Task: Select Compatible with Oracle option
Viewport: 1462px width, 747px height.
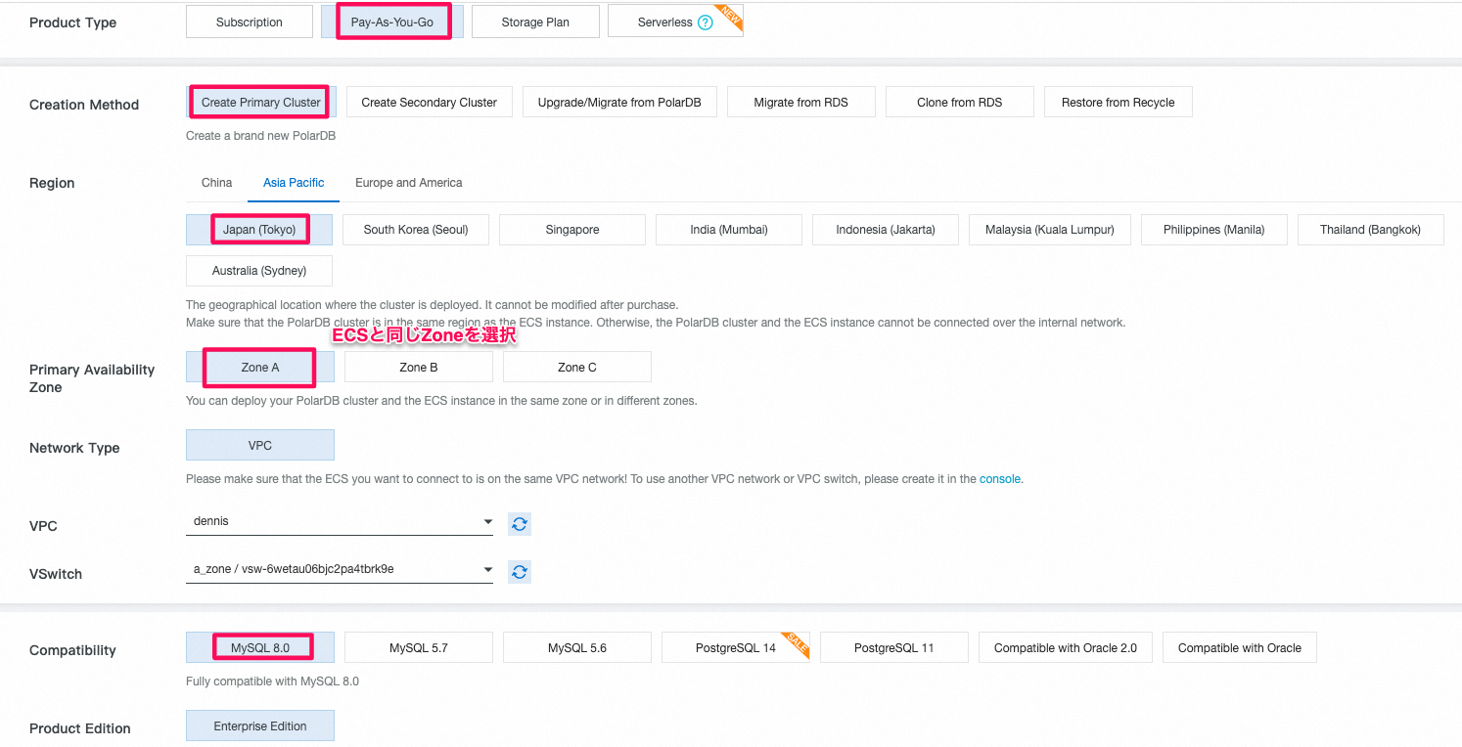Action: coord(1240,648)
